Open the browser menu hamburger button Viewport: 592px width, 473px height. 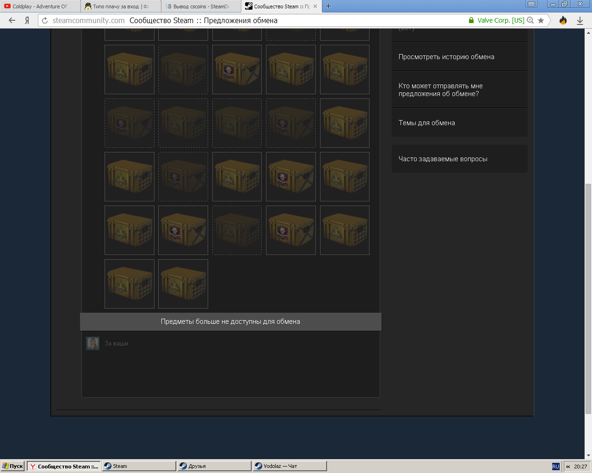pos(531,4)
